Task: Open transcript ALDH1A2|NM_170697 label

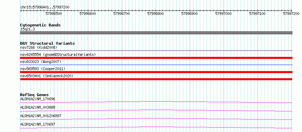Action: [x=38, y=125]
